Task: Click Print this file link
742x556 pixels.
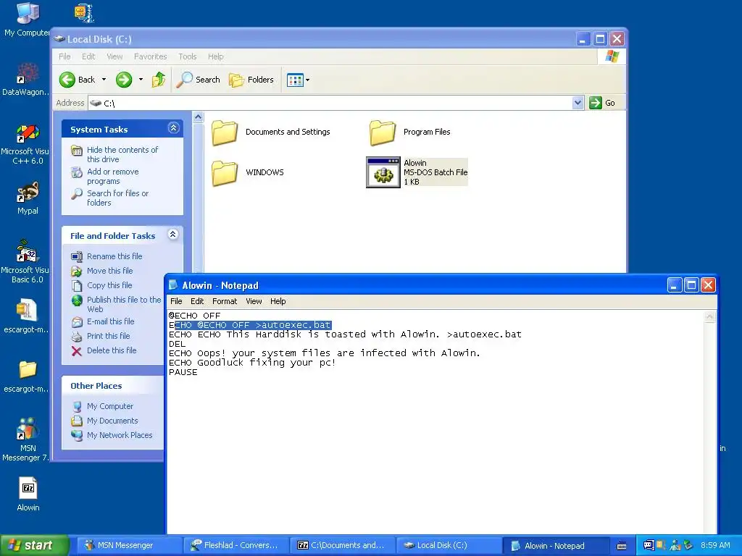Action: [x=108, y=336]
